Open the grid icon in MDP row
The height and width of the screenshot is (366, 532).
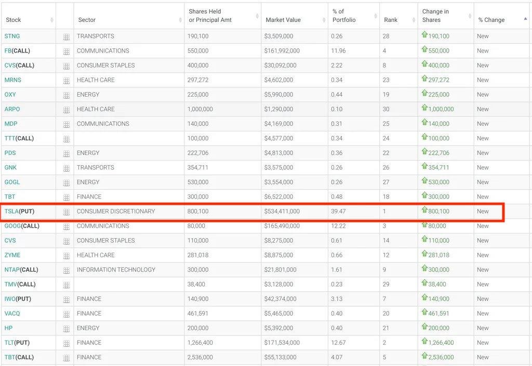[x=66, y=125]
